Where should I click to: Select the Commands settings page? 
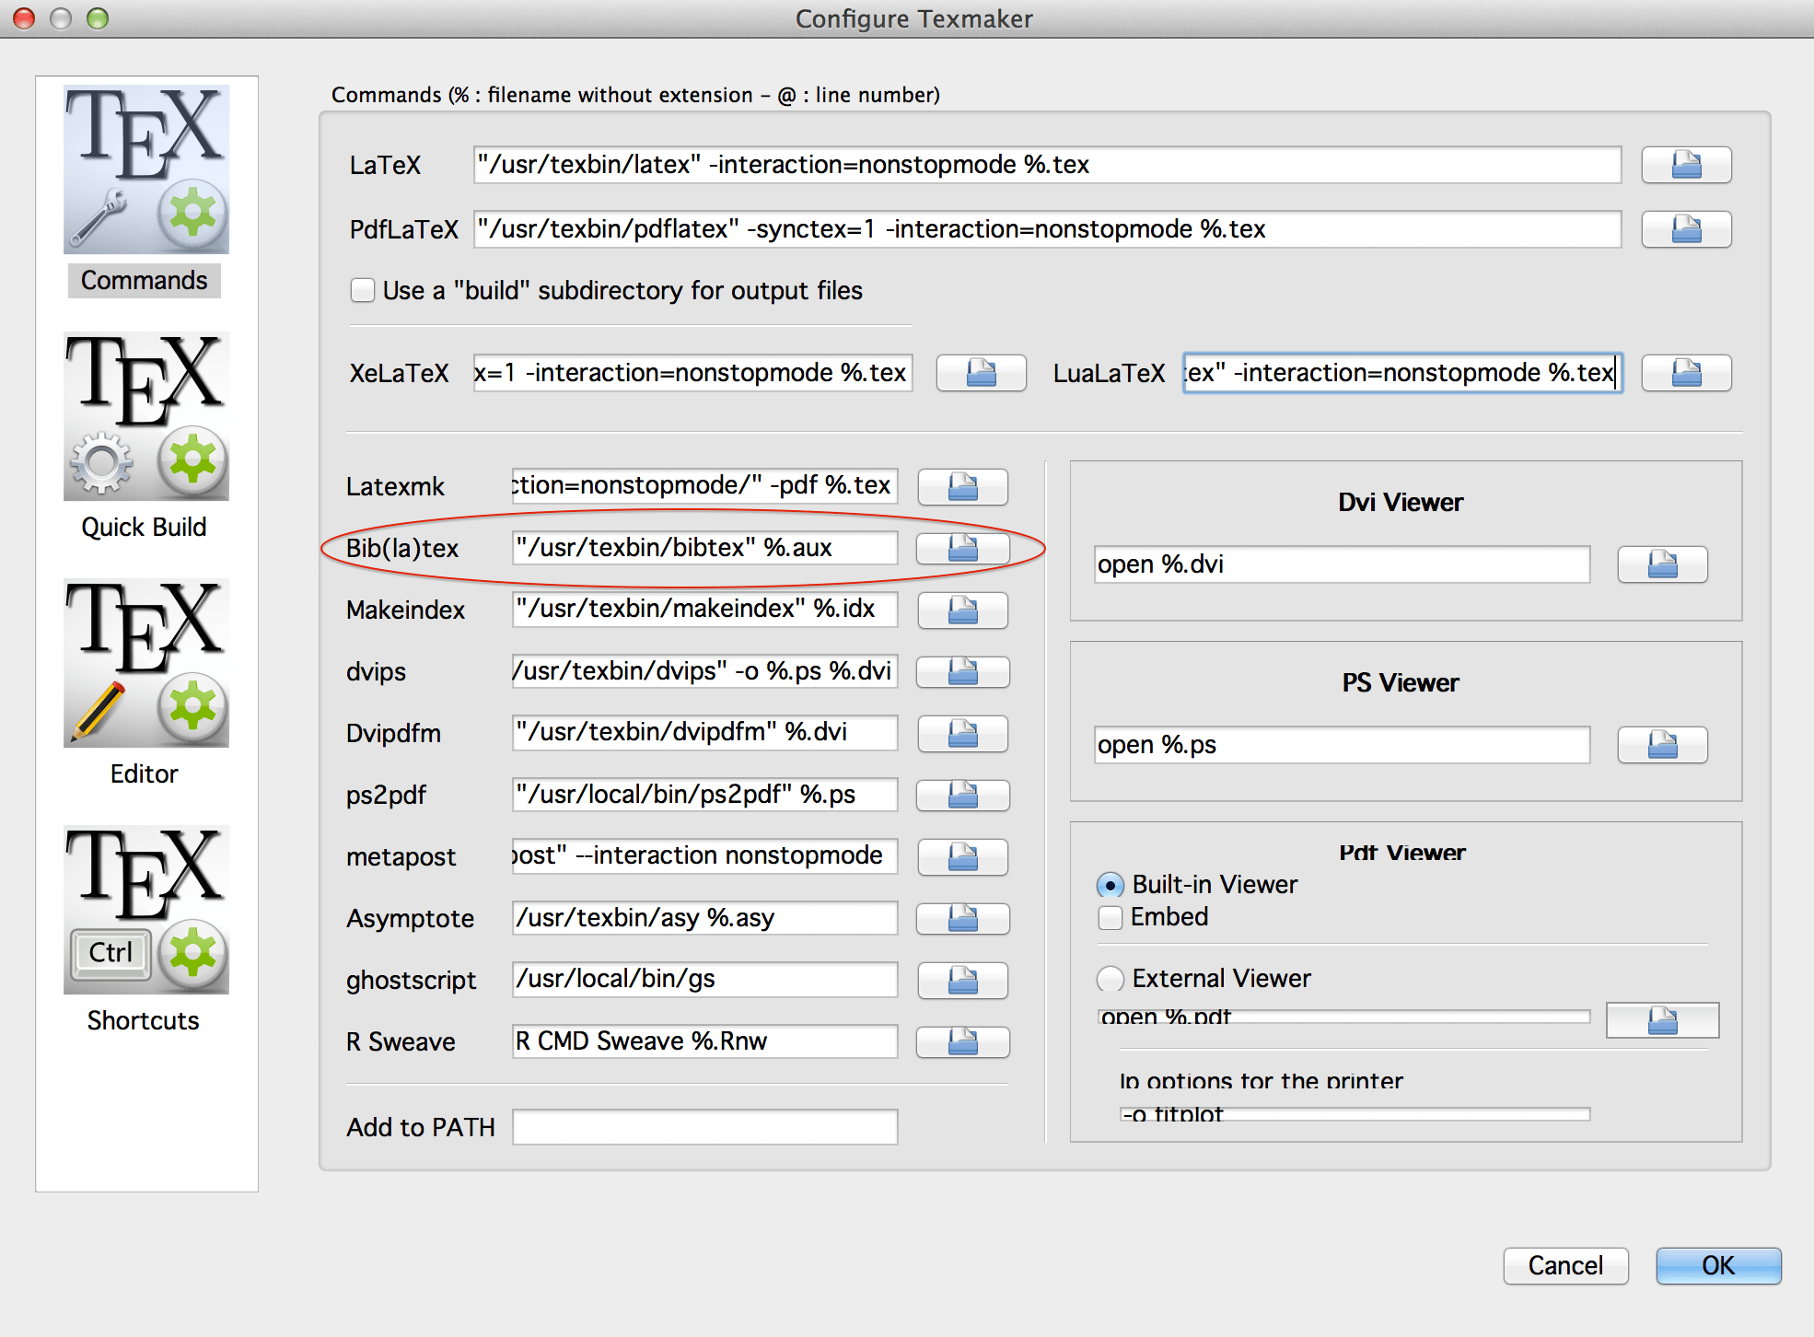tap(145, 192)
